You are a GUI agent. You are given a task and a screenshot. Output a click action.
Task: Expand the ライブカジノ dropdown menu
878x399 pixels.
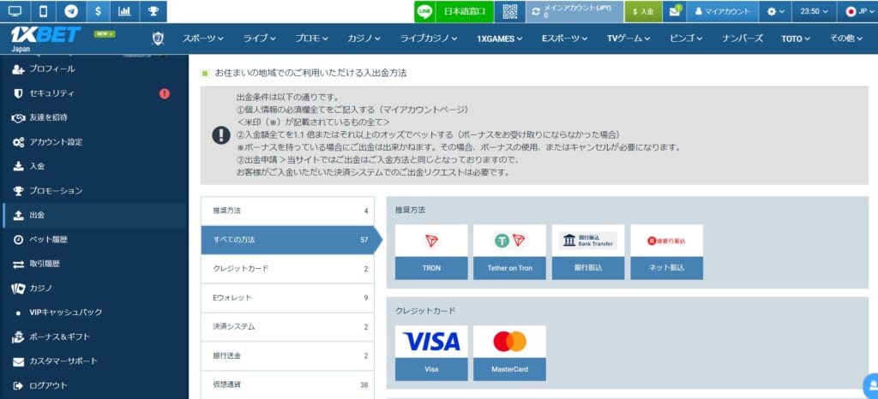(x=429, y=39)
